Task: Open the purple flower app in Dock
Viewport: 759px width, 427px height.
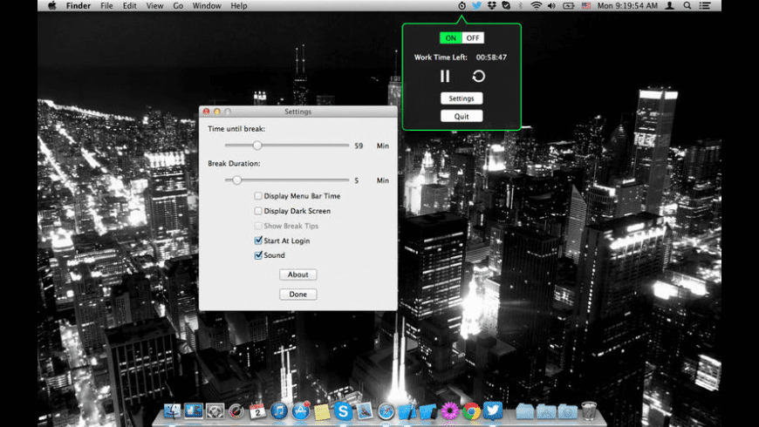Action: coord(449,411)
